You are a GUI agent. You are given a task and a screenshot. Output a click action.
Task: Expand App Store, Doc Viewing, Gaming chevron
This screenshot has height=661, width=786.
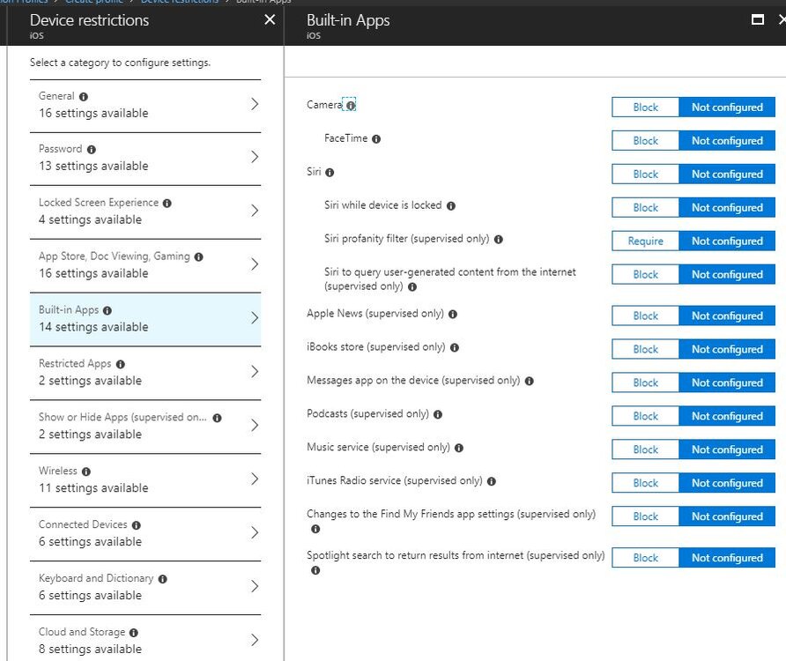click(x=255, y=264)
